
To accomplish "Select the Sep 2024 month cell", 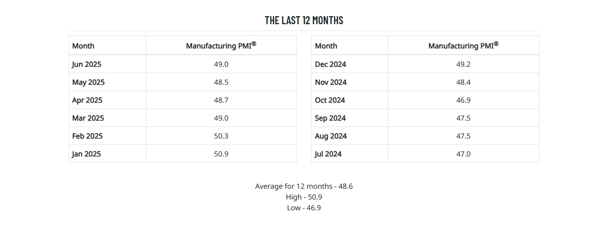I will pyautogui.click(x=330, y=118).
